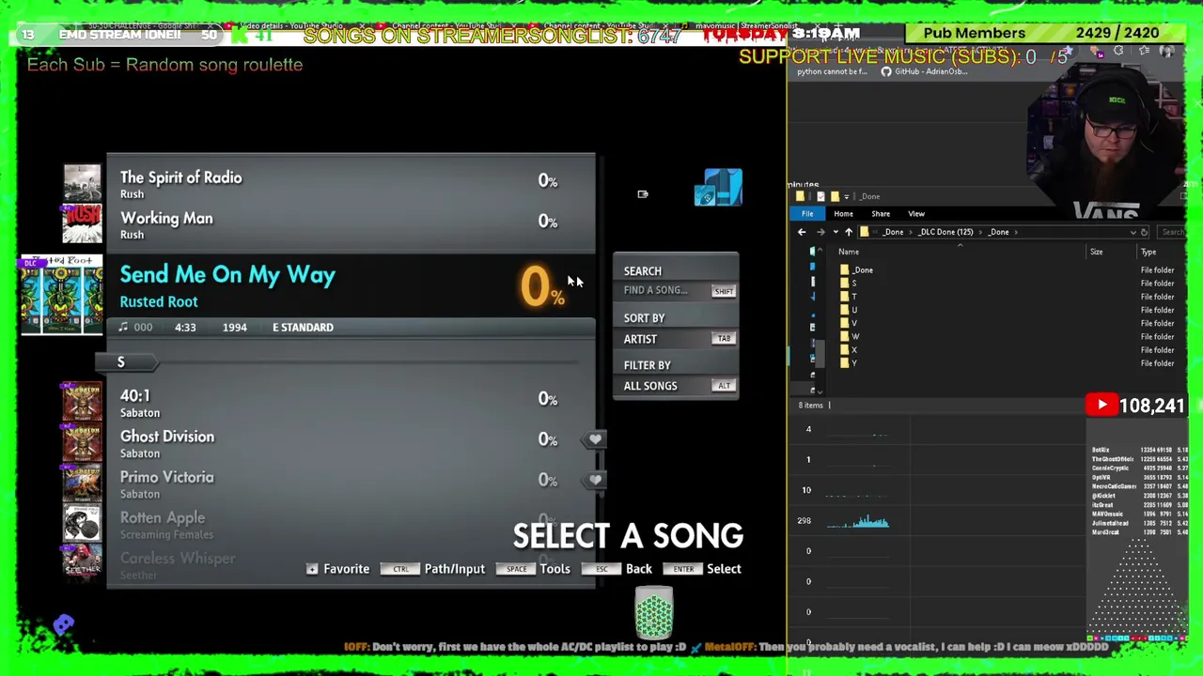Open recent locations dropdown in File Explorer
This screenshot has width=1203, height=676.
[x=836, y=232]
